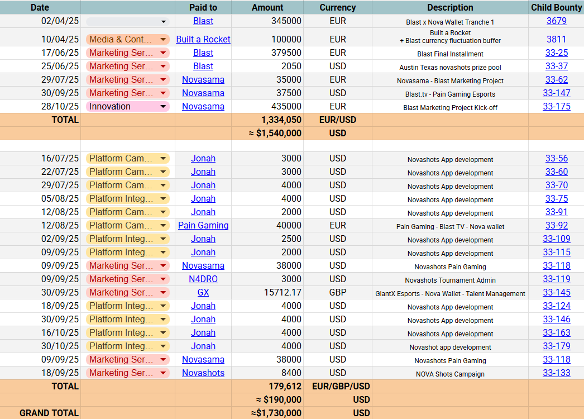
Task: Open child bounty 33-179 link
Action: (x=557, y=346)
